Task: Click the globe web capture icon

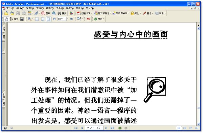Action: 54,13
